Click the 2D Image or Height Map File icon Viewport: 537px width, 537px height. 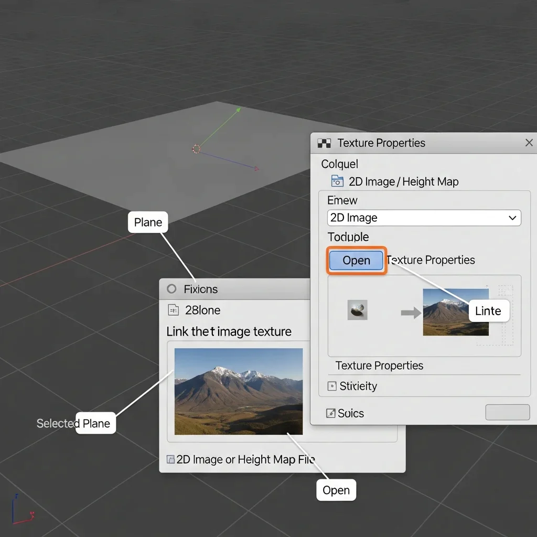(x=170, y=459)
